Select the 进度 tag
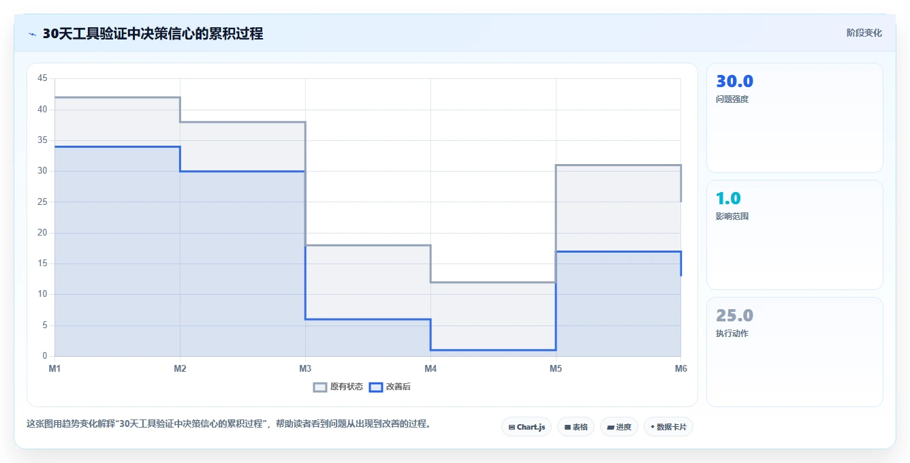Image resolution: width=910 pixels, height=463 pixels. [618, 427]
